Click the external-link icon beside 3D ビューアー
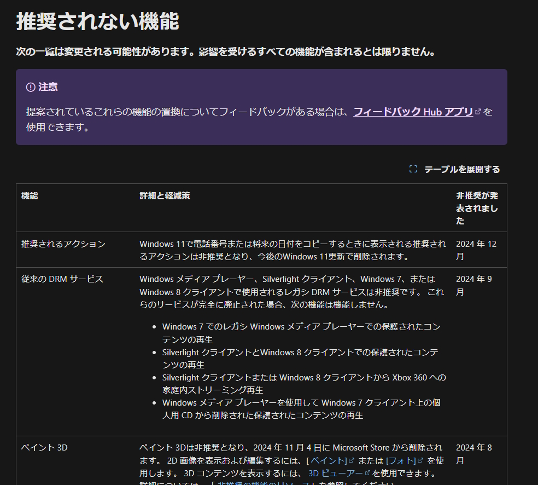Viewport: 538px width, 485px height. (x=369, y=471)
